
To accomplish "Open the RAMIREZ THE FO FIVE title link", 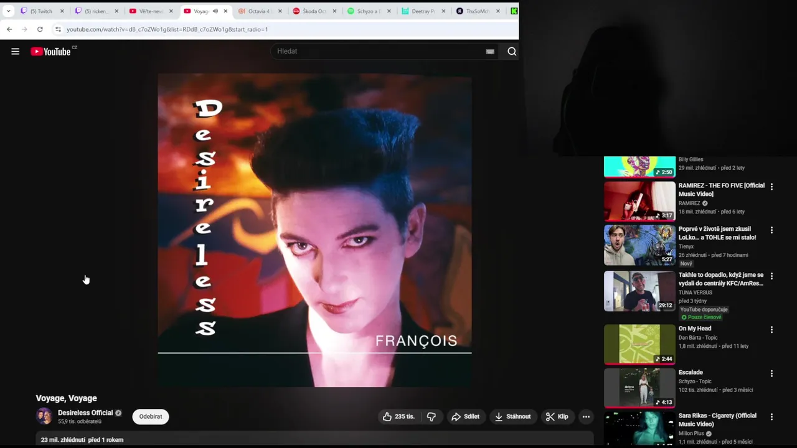I will [721, 190].
